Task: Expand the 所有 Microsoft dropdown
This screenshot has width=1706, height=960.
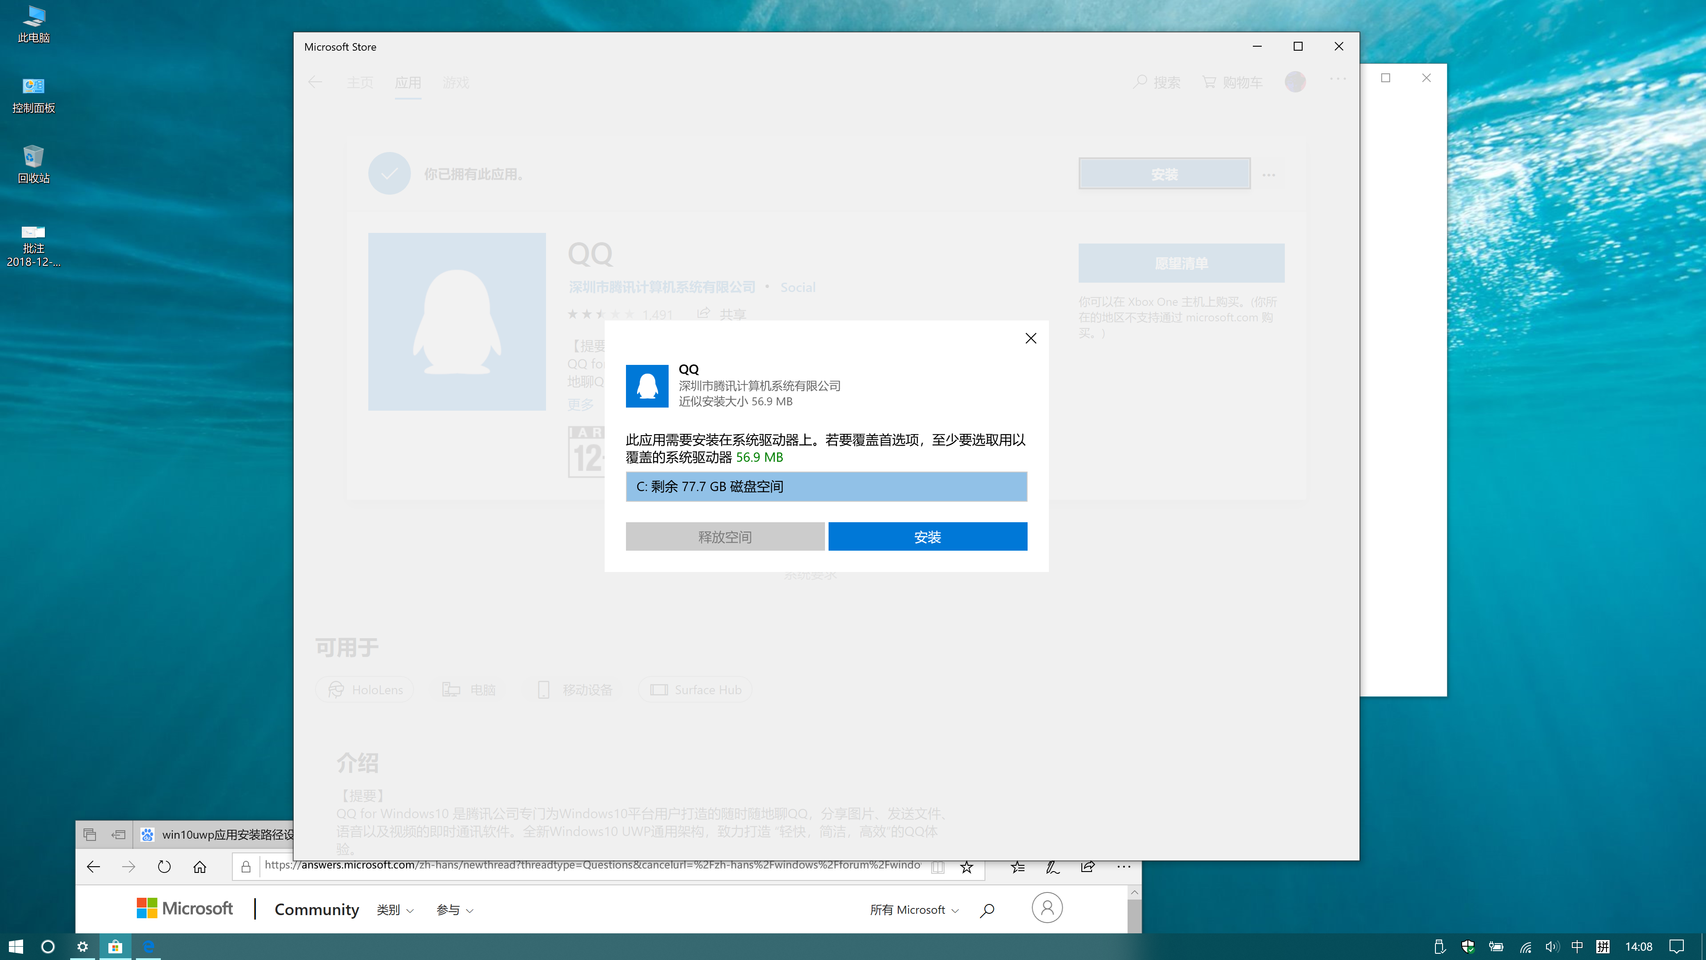Action: coord(914,910)
